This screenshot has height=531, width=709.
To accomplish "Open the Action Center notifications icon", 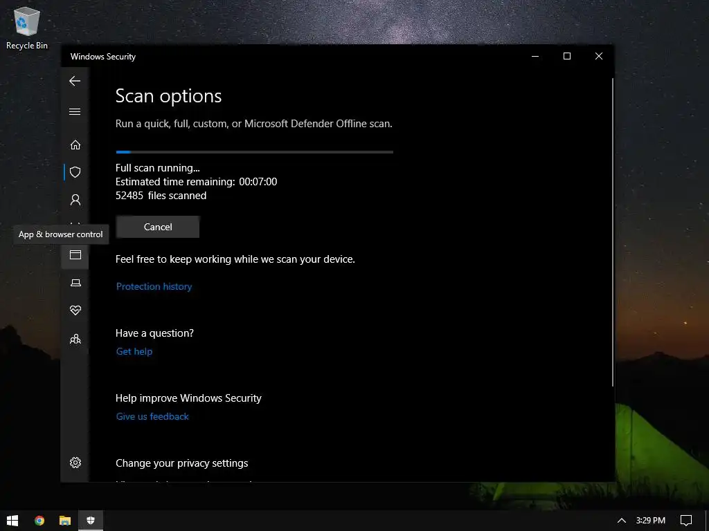I will point(686,521).
